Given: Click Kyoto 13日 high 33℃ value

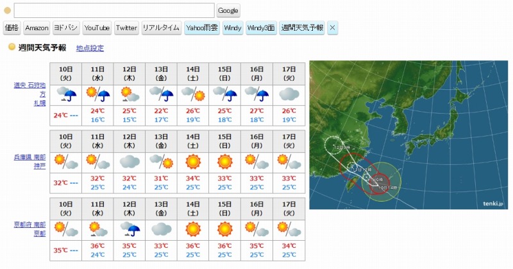Looking at the screenshot, I should pyautogui.click(x=162, y=246).
